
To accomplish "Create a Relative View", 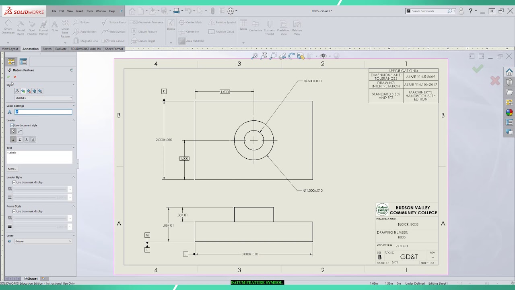I will [297, 28].
